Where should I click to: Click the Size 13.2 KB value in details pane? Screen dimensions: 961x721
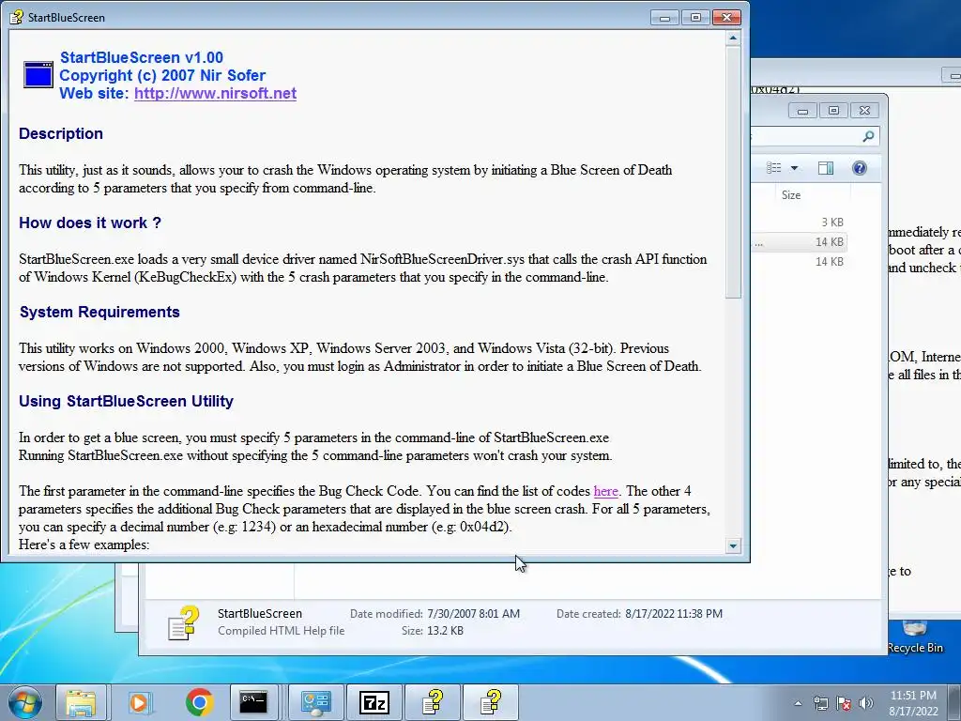445,630
